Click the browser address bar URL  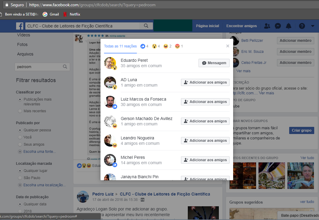pyautogui.click(x=92, y=5)
